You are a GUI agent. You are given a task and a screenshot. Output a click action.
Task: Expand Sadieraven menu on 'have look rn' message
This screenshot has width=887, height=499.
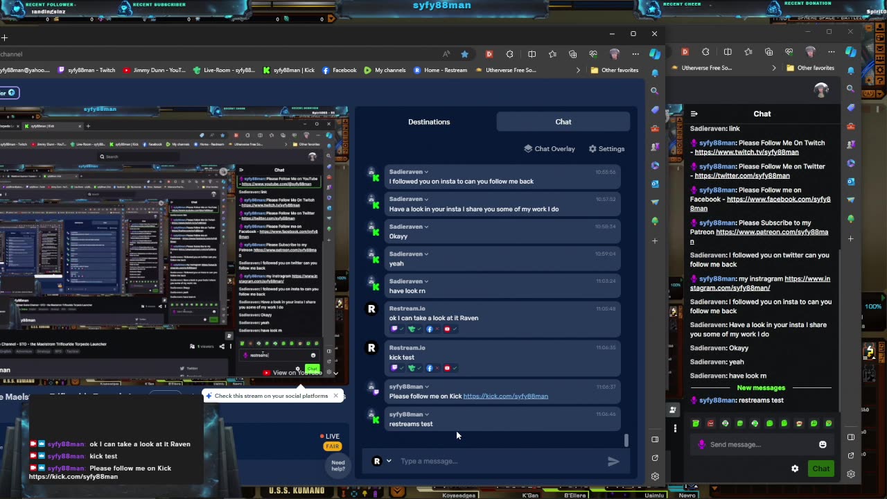click(x=426, y=281)
